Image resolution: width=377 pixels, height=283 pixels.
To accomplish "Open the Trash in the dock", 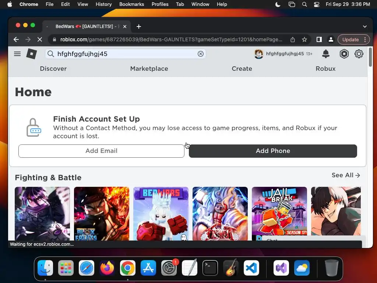I will [x=331, y=268].
